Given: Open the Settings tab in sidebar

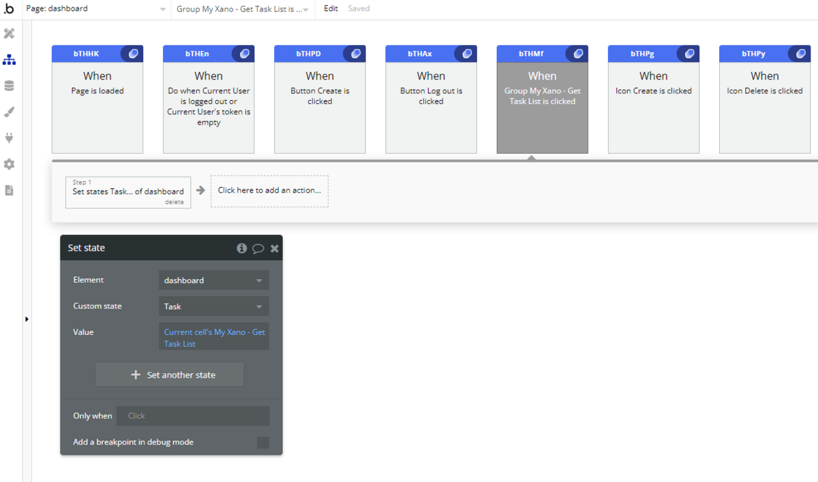Looking at the screenshot, I should click(9, 164).
